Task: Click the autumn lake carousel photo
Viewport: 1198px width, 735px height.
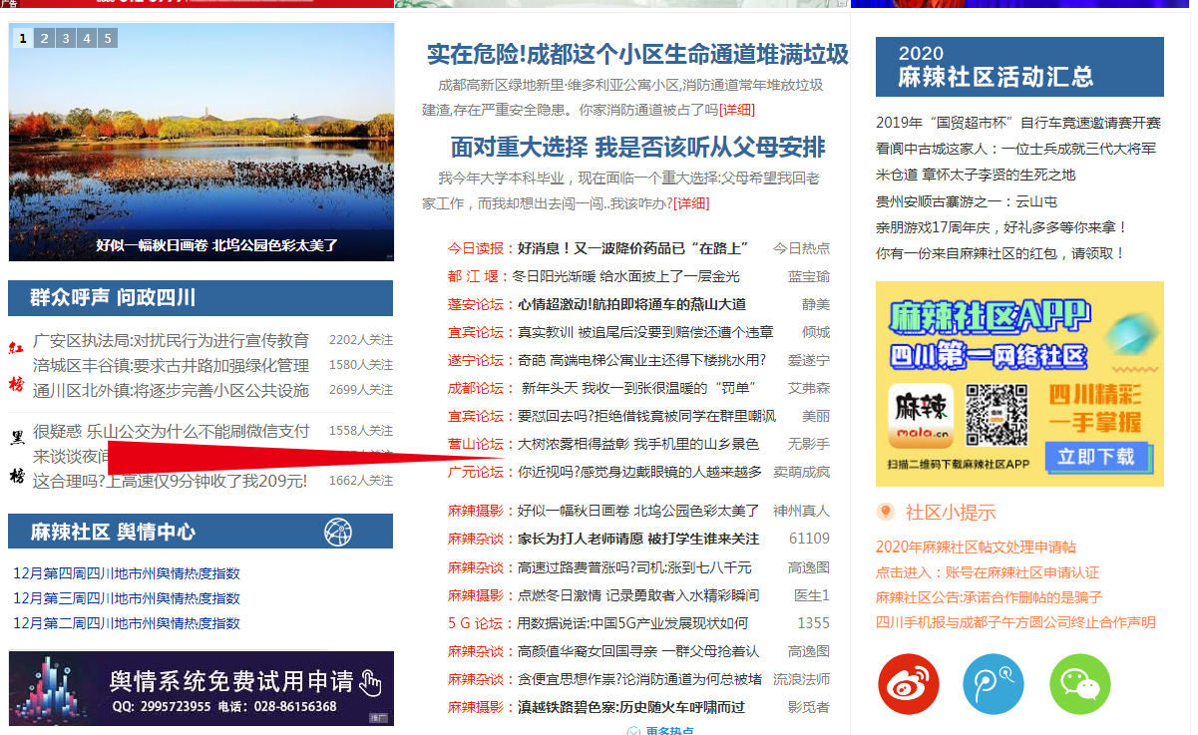Action: point(200,140)
